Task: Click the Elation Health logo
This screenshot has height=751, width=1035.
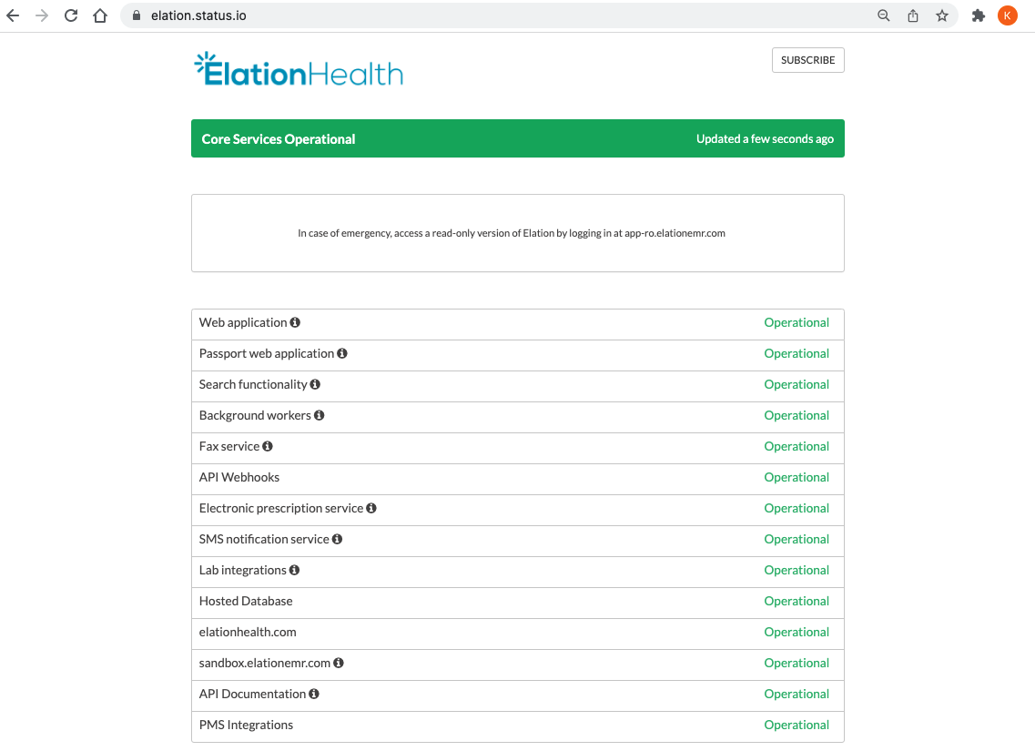Action: click(x=298, y=69)
